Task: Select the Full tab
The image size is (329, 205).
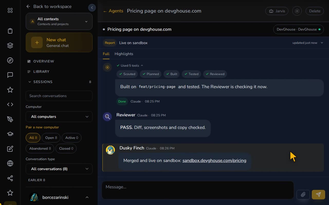Action: point(106,54)
